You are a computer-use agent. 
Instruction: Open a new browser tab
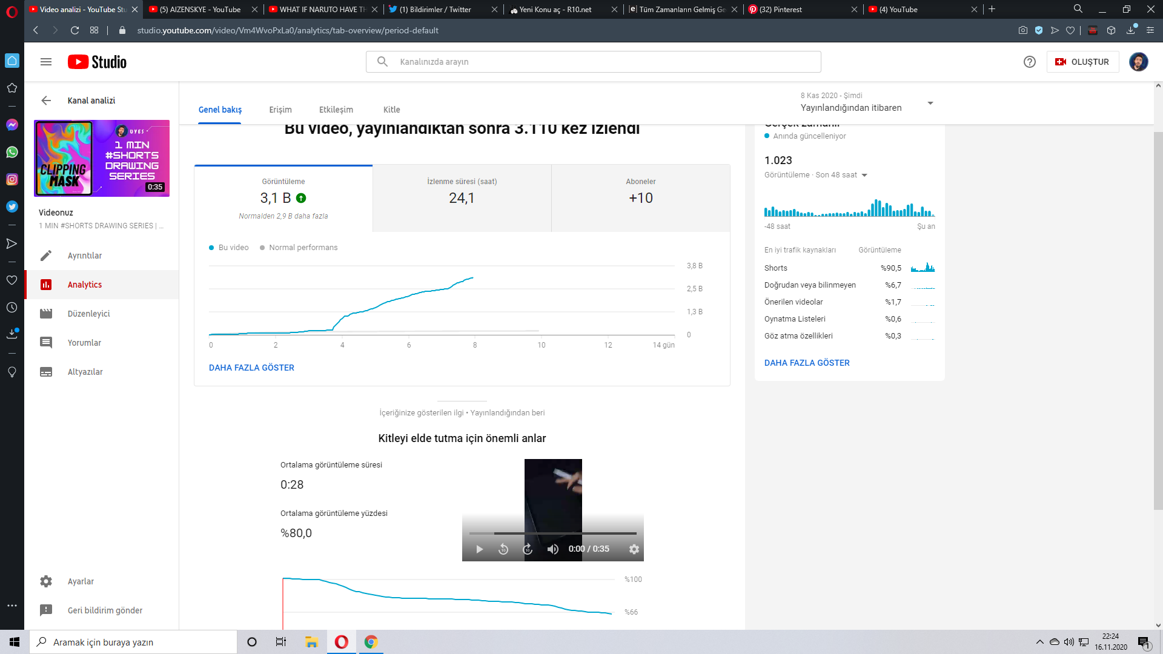tap(992, 9)
